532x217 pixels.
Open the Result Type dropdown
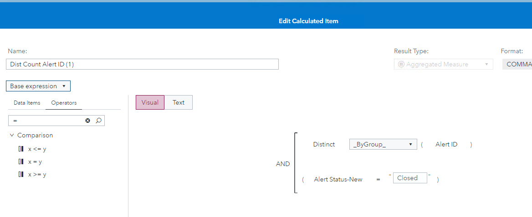[486, 64]
